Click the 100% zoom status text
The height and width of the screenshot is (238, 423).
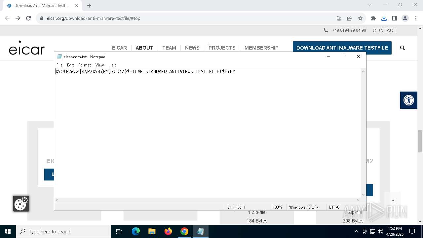click(277, 207)
